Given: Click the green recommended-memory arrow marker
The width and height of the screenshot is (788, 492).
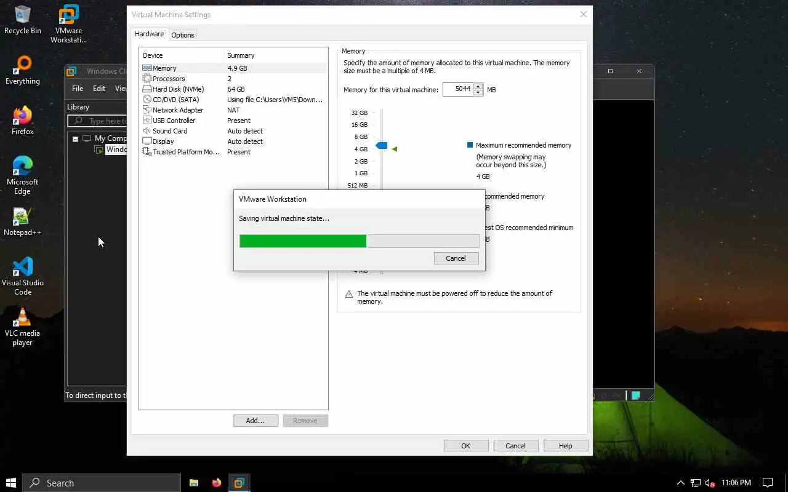Looking at the screenshot, I should (x=395, y=149).
